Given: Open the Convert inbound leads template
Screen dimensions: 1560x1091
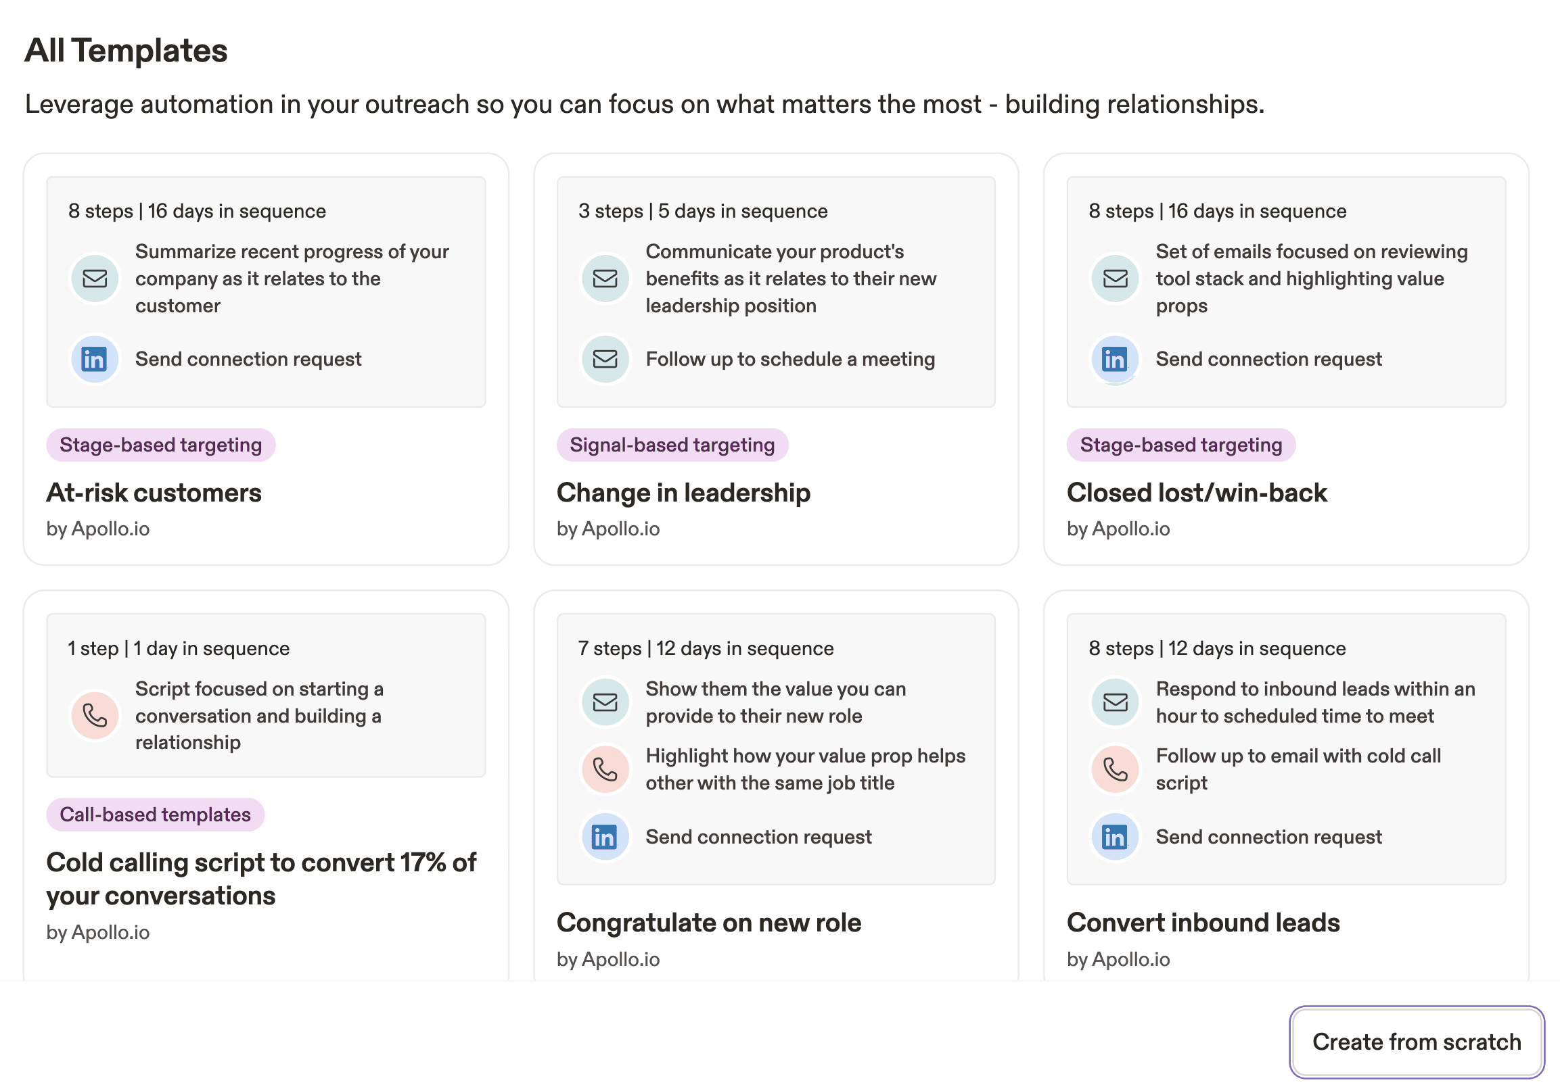Looking at the screenshot, I should pos(1204,923).
